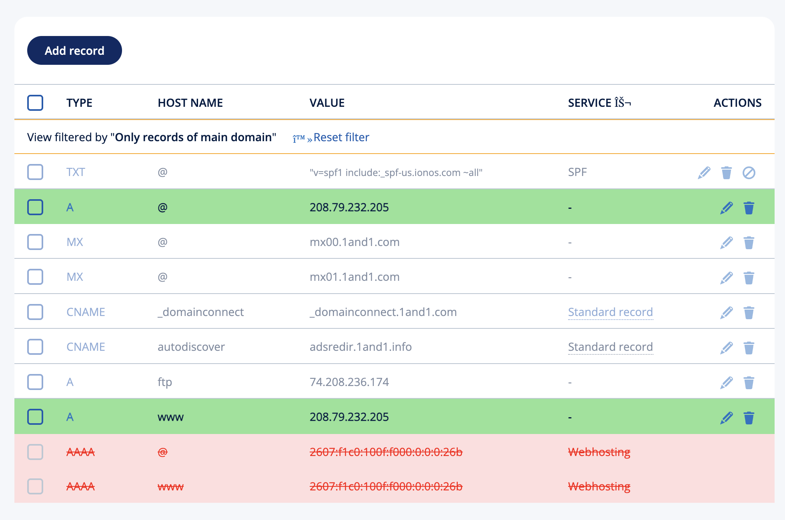
Task: Open the SERVICE column filter dropdown
Action: click(x=623, y=103)
